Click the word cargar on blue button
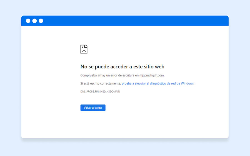This screenshot has height=156, width=250. [98, 108]
